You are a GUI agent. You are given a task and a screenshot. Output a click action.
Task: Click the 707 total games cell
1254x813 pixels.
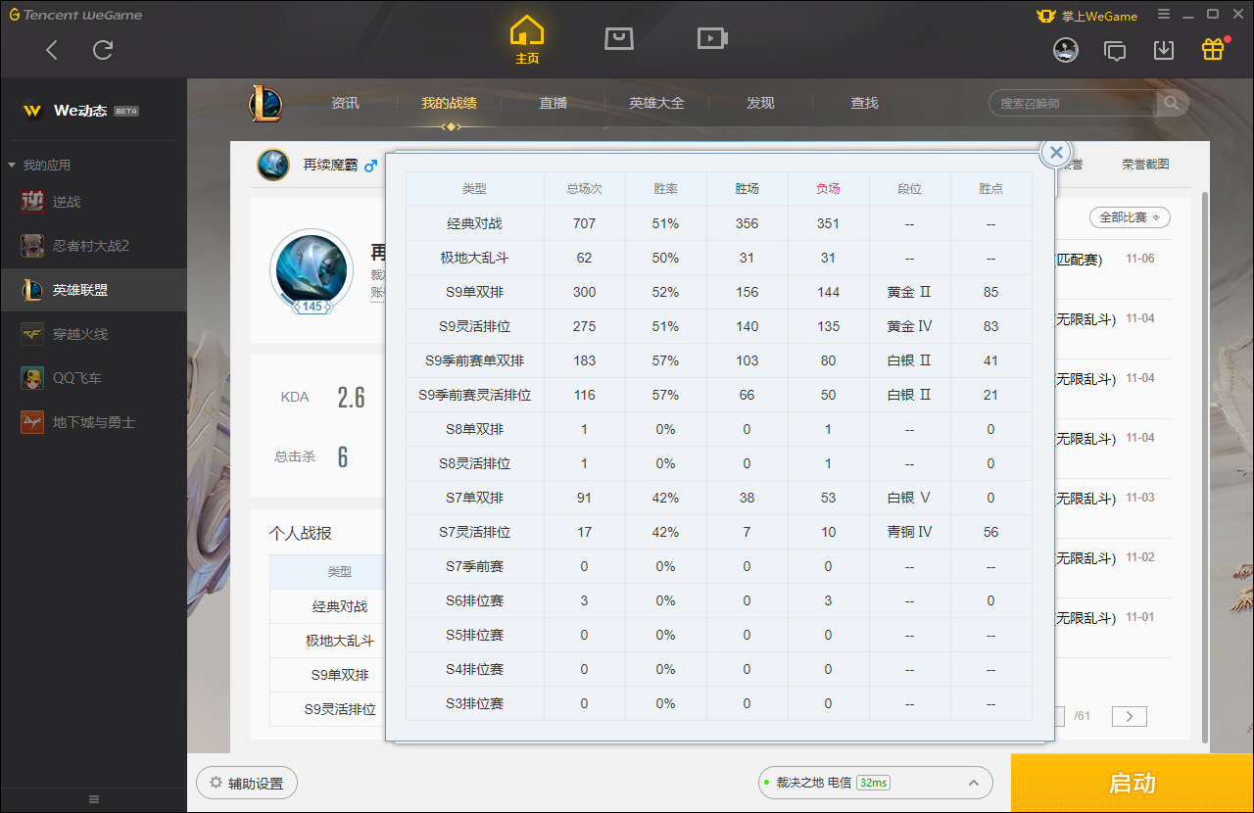tap(584, 223)
